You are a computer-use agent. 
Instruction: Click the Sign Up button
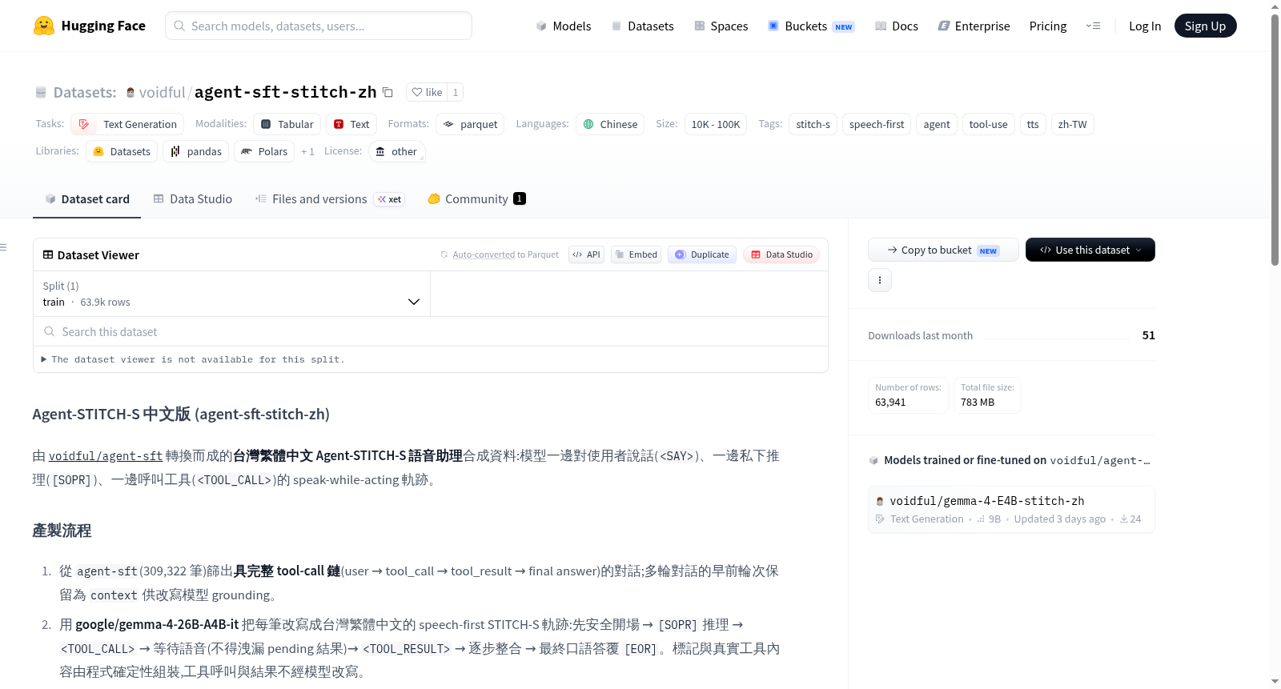(x=1205, y=26)
